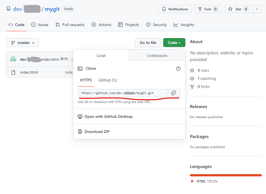The height and width of the screenshot is (194, 266).
Task: Toggle the green Code dropdown
Action: point(174,43)
